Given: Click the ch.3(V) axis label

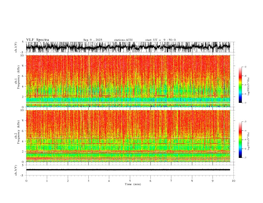Looking at the screenshot, I should (x=16, y=170).
